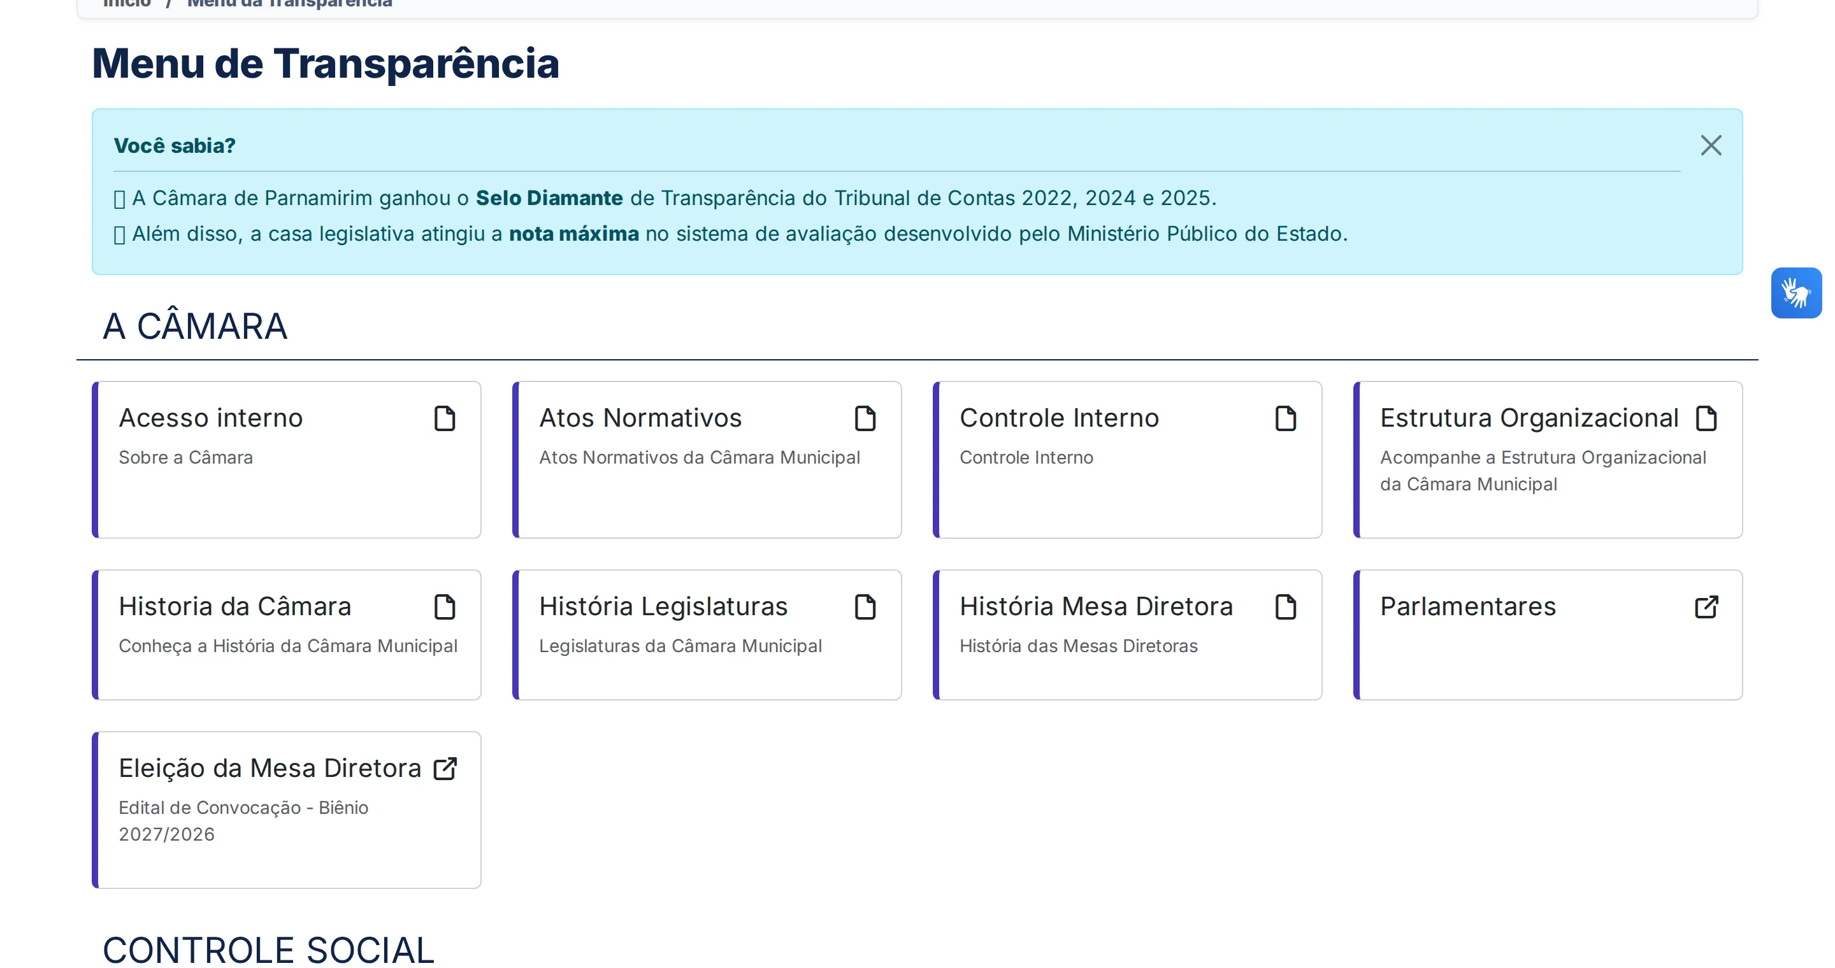Open Estrutura Organizacional link
This screenshot has width=1835, height=968.
(1529, 418)
